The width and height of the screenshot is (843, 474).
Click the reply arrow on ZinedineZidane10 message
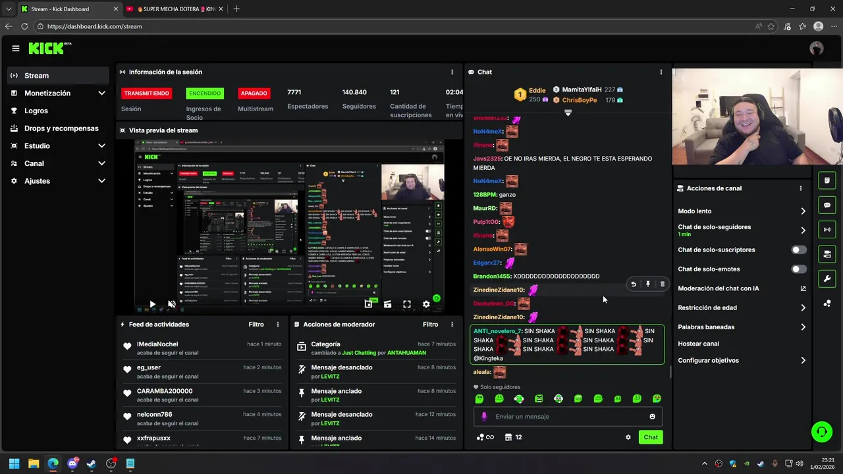(x=634, y=284)
